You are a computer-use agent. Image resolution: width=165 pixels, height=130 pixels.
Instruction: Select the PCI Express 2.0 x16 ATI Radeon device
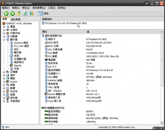pos(64,23)
